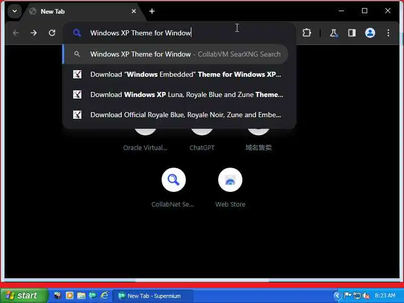This screenshot has width=404, height=303.
Task: Maximize the Supermium window
Action: click(365, 11)
